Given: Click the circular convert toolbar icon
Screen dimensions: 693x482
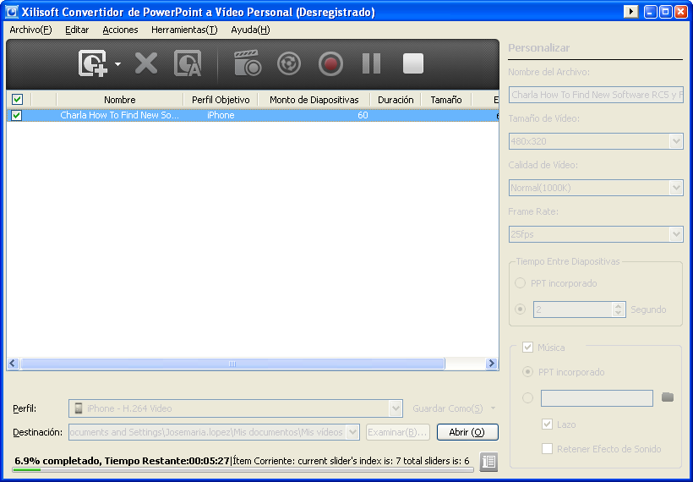Looking at the screenshot, I should coord(289,63).
